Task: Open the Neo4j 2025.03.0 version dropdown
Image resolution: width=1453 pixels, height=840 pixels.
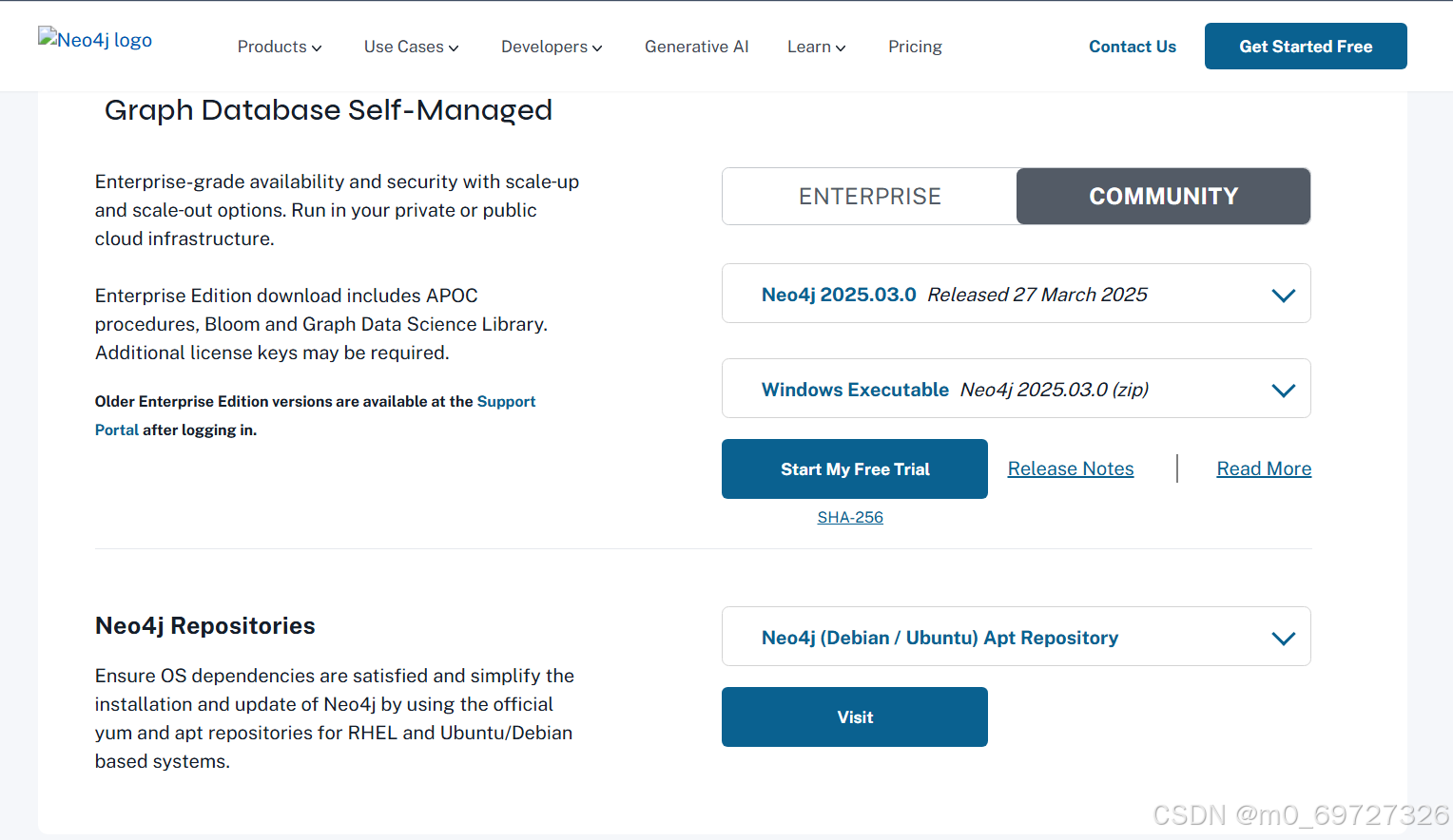Action: point(1016,295)
